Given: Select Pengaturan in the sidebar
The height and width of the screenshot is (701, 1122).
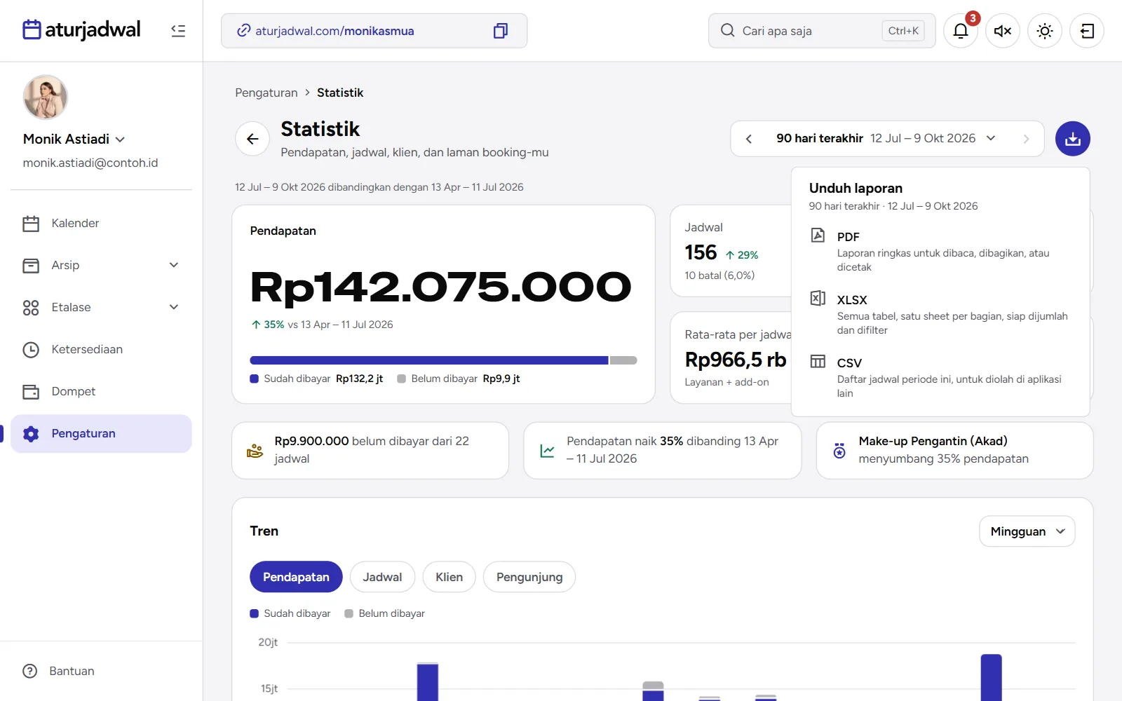Looking at the screenshot, I should tap(101, 433).
